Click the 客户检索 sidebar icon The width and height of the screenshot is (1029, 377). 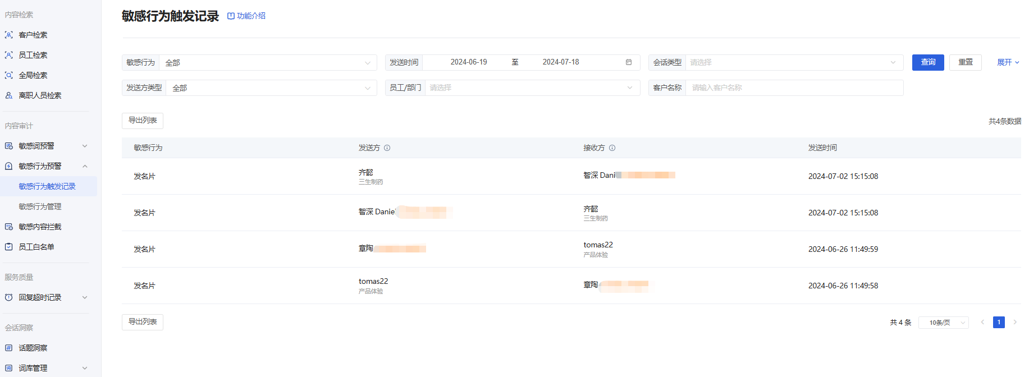(9, 35)
